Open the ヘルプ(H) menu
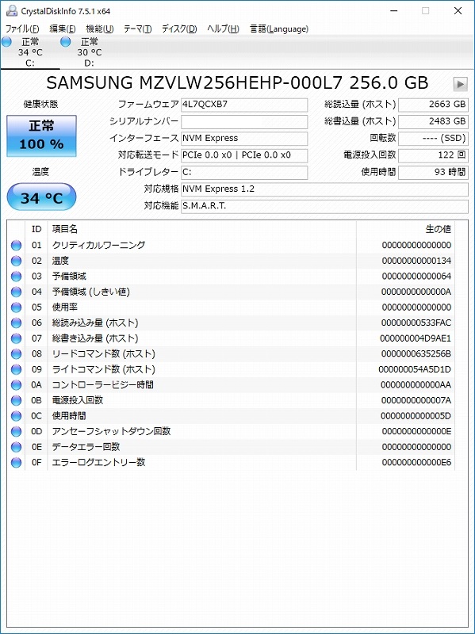Image resolution: width=475 pixels, height=634 pixels. pos(223,29)
